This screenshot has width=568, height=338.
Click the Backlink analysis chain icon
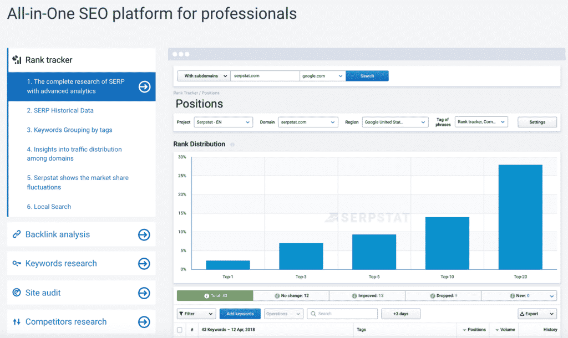click(17, 234)
